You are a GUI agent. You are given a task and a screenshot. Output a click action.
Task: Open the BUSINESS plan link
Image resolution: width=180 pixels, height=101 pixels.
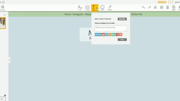(162, 2)
